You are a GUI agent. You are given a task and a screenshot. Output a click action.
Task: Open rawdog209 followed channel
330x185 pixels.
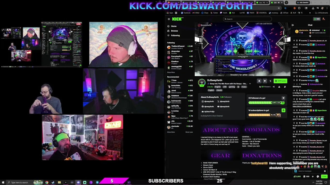[x=180, y=67]
